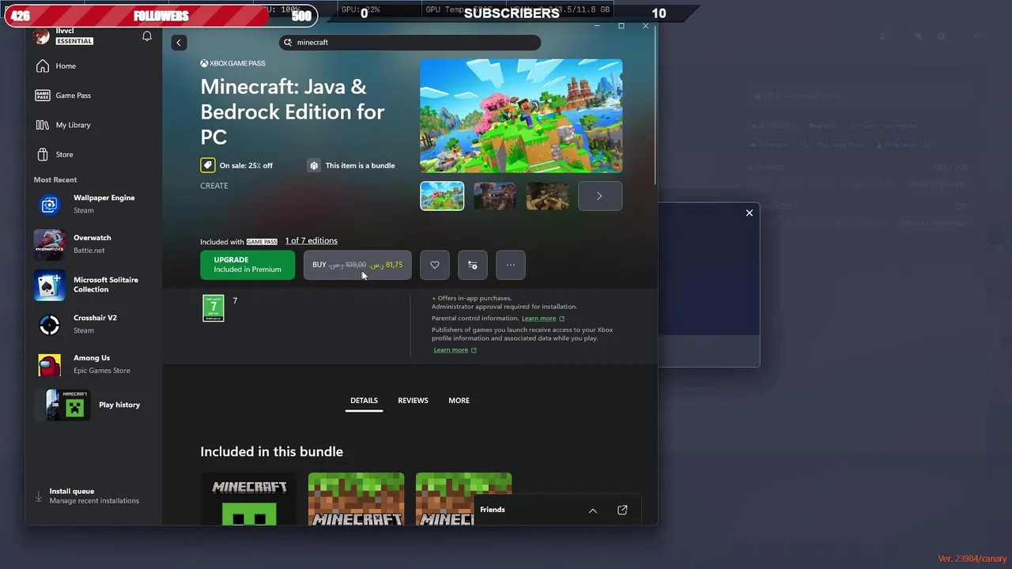Click the age rating 7 badge
Image resolution: width=1012 pixels, height=569 pixels.
coord(213,308)
